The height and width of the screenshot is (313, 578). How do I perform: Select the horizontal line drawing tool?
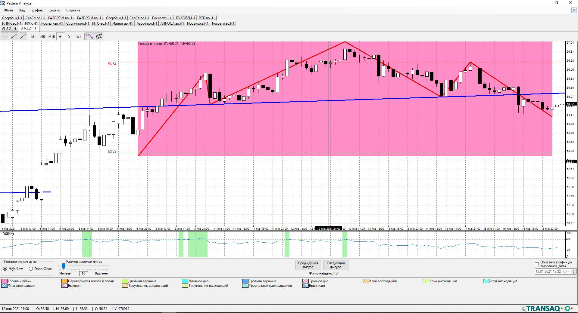tap(5, 37)
